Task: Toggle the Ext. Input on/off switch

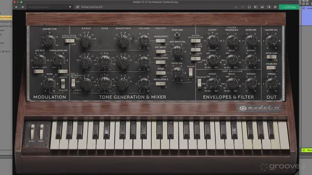Action: click(x=160, y=52)
